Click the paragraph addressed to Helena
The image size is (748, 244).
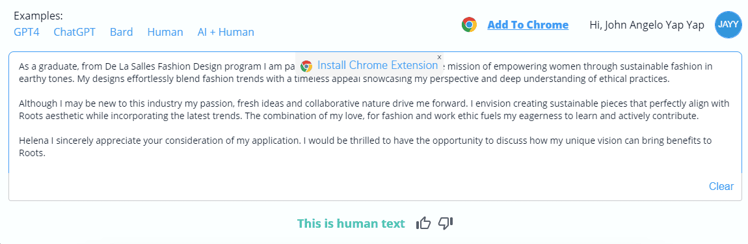click(366, 147)
